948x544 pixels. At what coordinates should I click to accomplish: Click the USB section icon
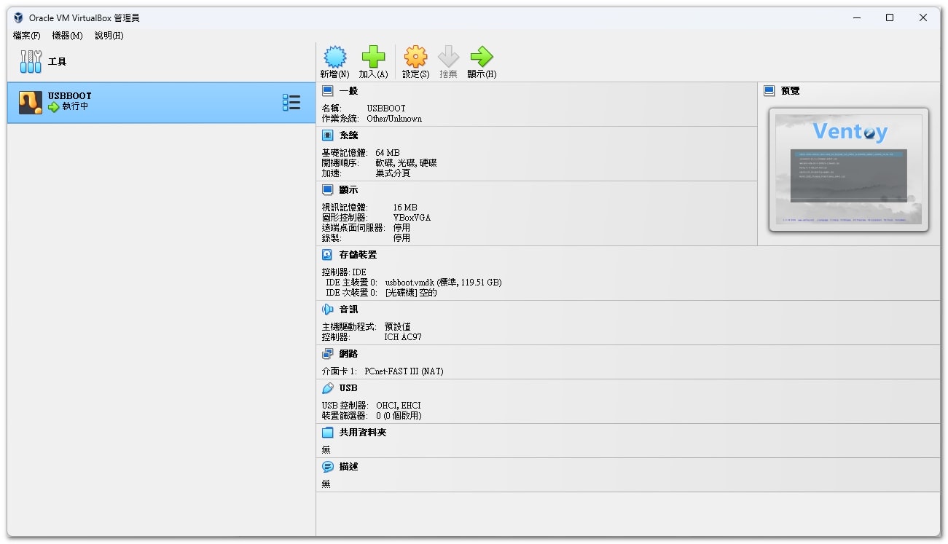(328, 388)
